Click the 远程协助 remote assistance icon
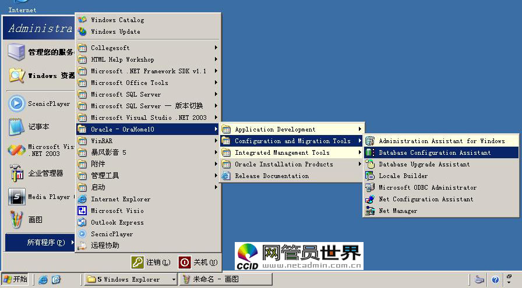Screen dimensions: 522x288 pyautogui.click(x=82, y=246)
